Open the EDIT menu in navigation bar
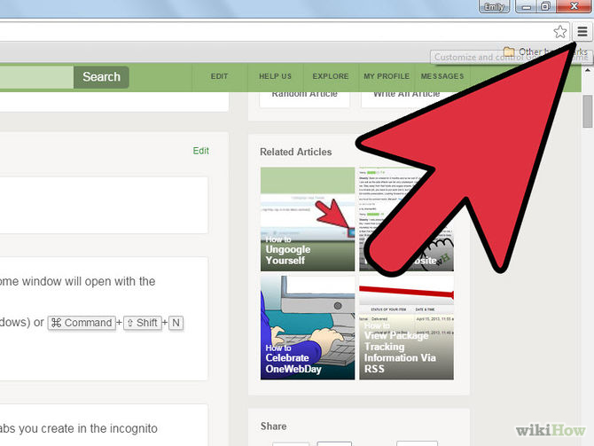The image size is (594, 446). point(219,76)
